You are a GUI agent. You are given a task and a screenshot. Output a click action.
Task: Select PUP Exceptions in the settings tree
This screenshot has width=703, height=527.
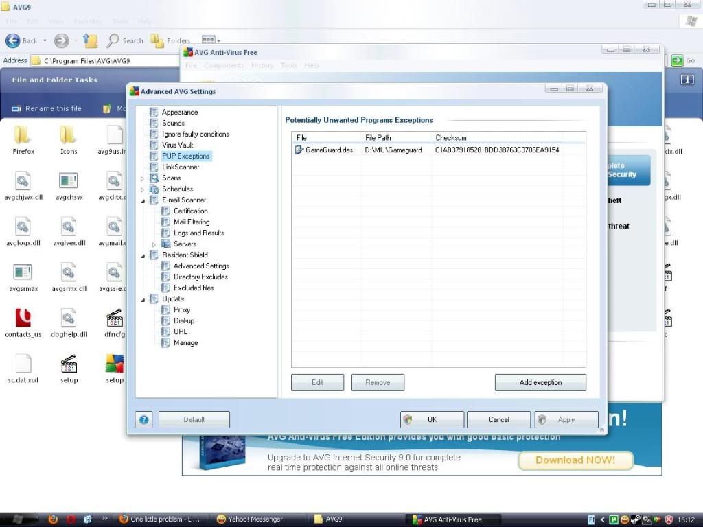tap(185, 156)
